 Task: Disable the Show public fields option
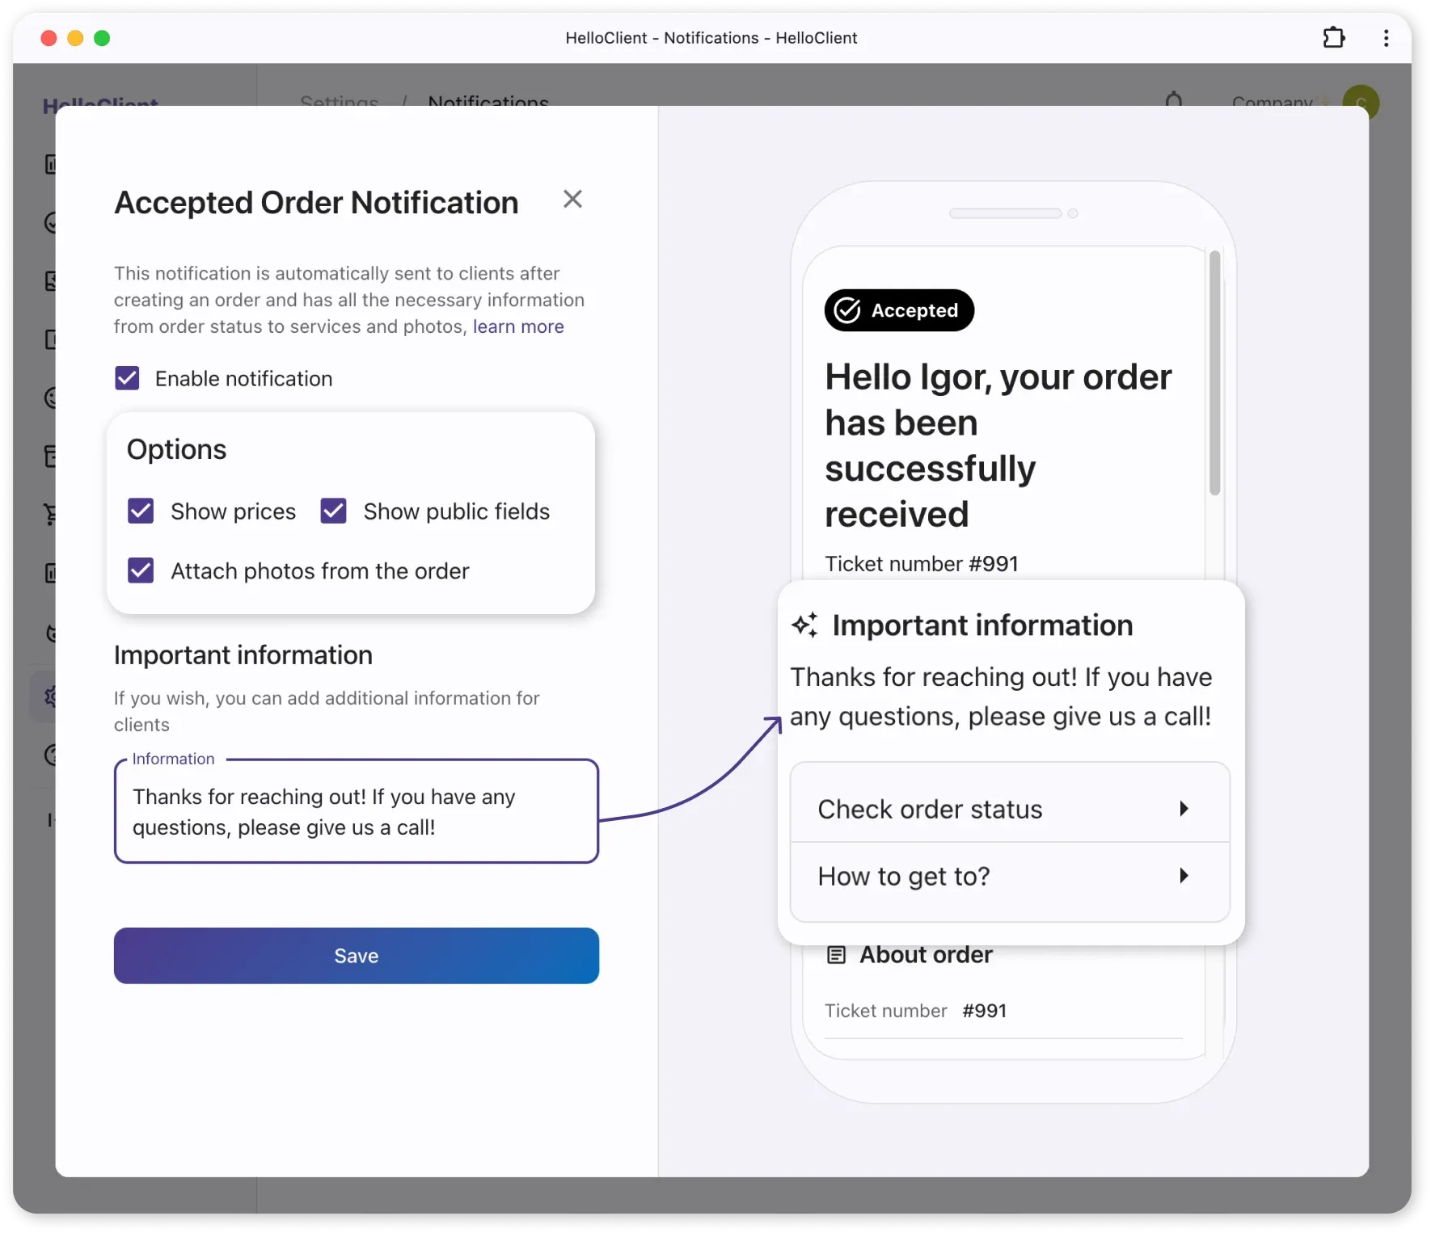tap(334, 511)
